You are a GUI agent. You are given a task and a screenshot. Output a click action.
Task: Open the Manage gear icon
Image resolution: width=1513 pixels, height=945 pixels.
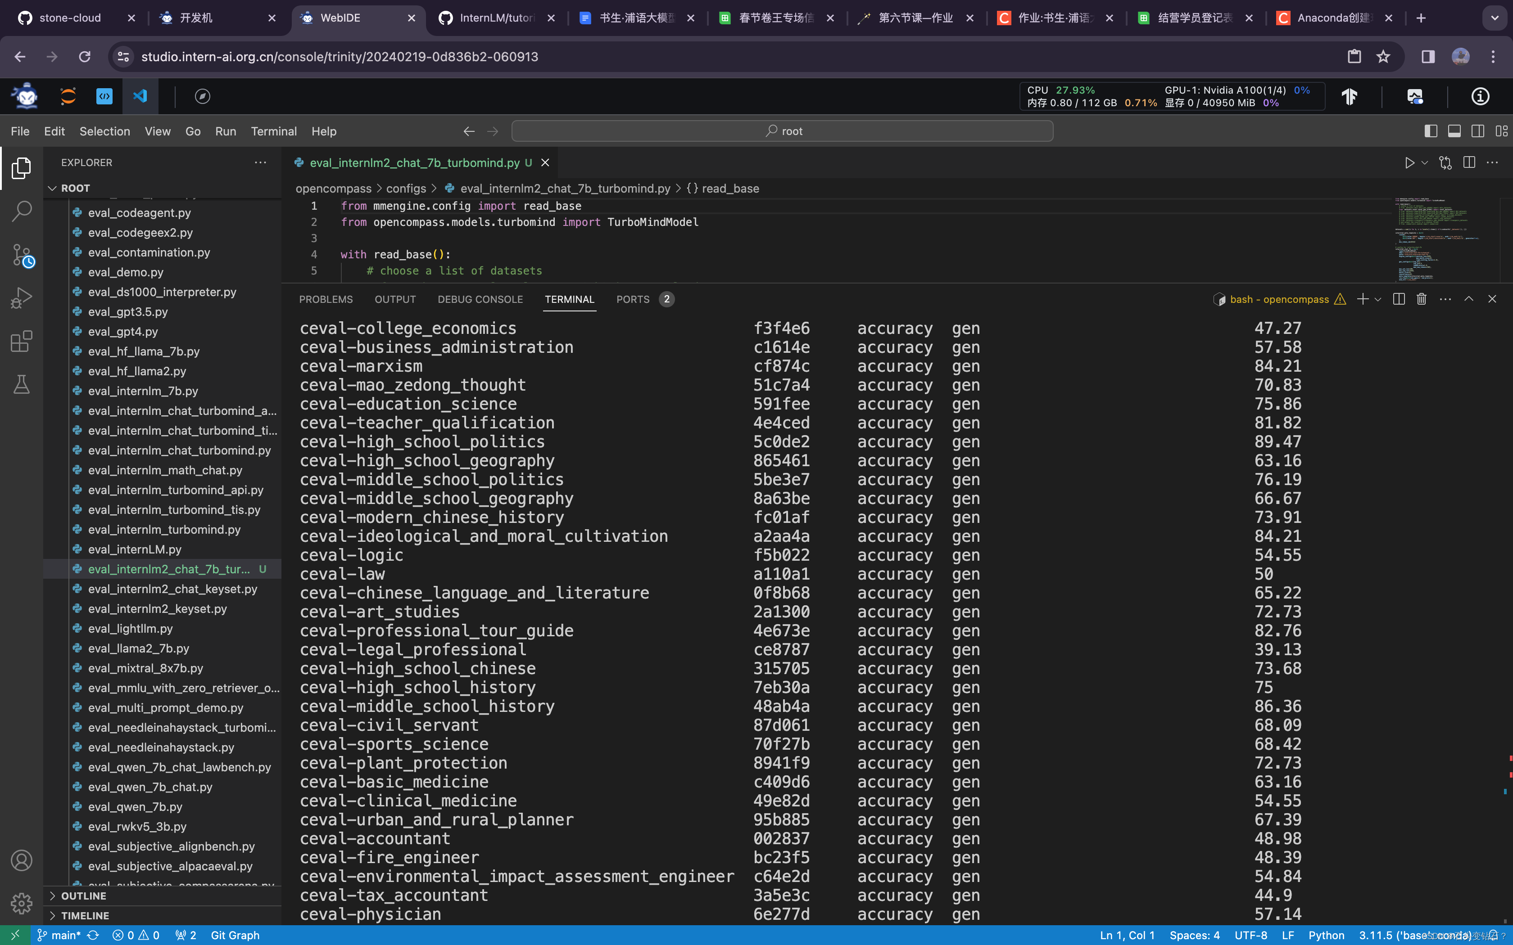point(21,903)
